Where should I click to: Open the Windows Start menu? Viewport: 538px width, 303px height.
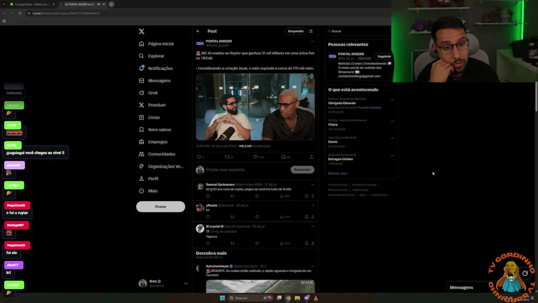click(x=222, y=298)
